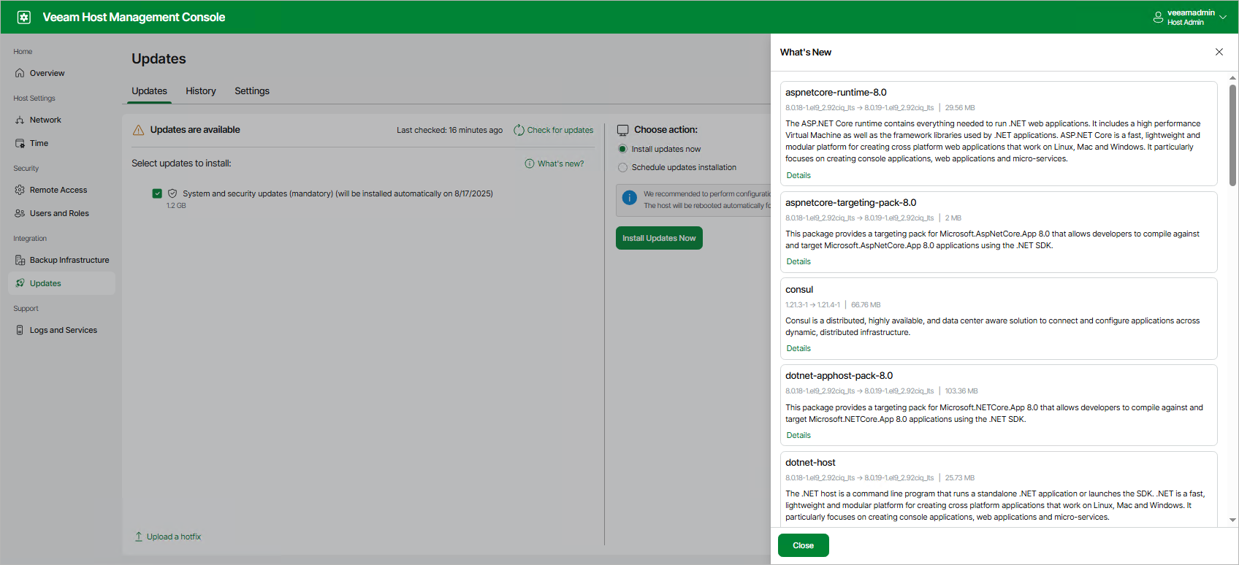Switch to the History tab
This screenshot has width=1239, height=565.
201,91
